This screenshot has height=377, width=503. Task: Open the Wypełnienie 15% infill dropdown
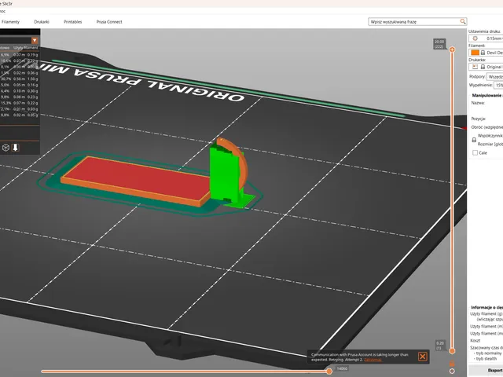tap(498, 86)
